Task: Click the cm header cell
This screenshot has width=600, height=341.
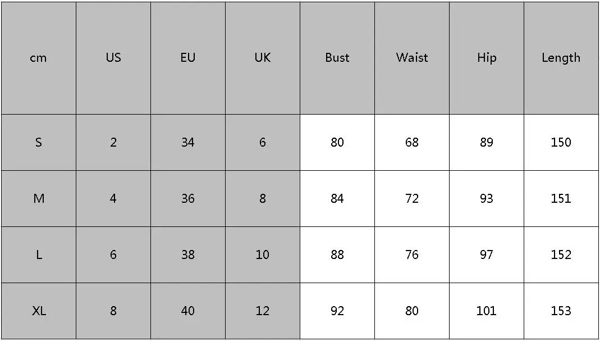Action: point(39,58)
